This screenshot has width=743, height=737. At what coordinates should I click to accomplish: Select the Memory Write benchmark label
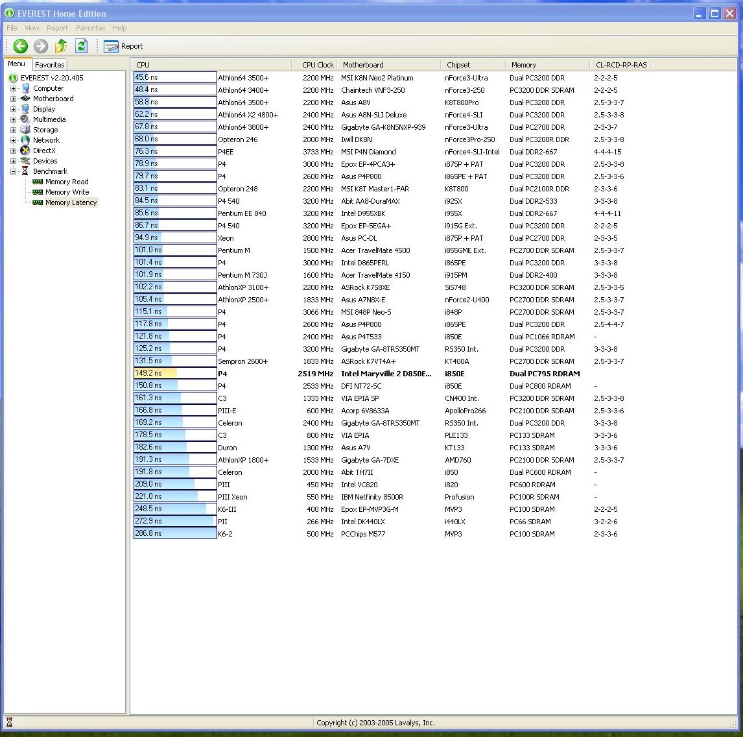tap(67, 193)
